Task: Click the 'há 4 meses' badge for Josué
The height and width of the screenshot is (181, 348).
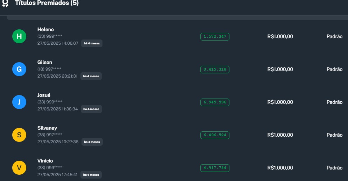Action: (x=91, y=109)
